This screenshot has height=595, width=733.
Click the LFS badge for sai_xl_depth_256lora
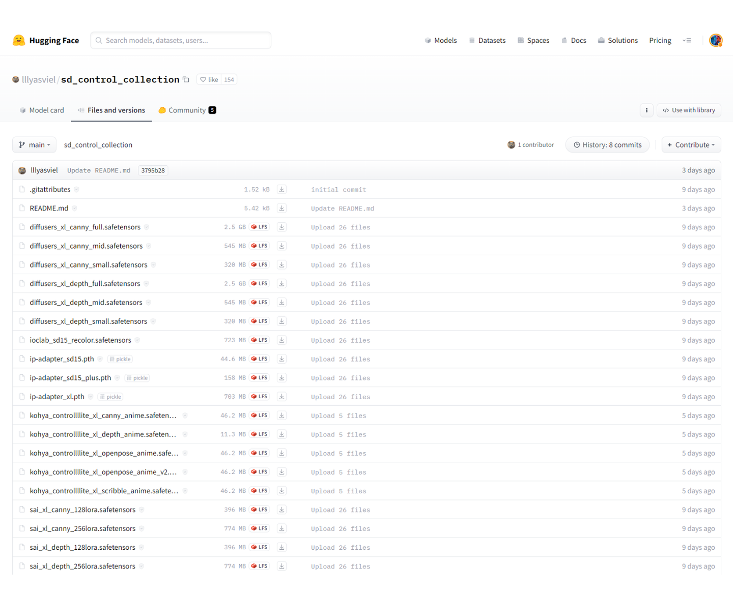pyautogui.click(x=260, y=566)
